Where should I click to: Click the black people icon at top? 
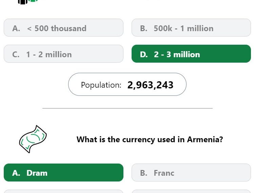tap(23, 2)
